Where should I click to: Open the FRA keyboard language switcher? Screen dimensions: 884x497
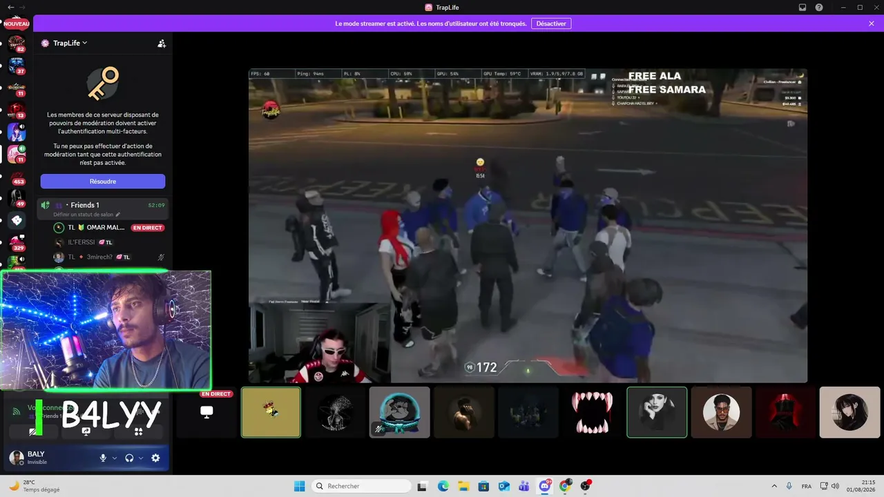(x=807, y=486)
